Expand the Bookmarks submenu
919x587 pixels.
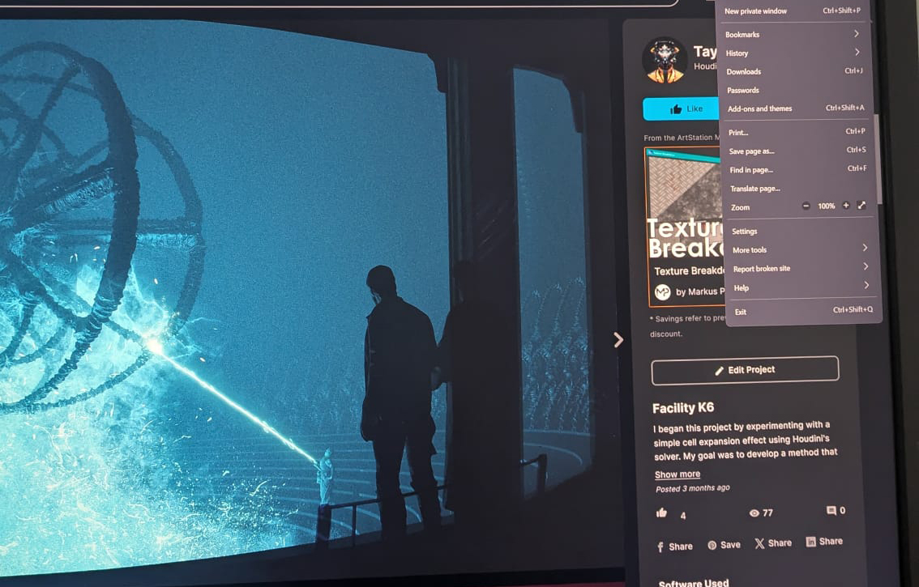tap(793, 34)
